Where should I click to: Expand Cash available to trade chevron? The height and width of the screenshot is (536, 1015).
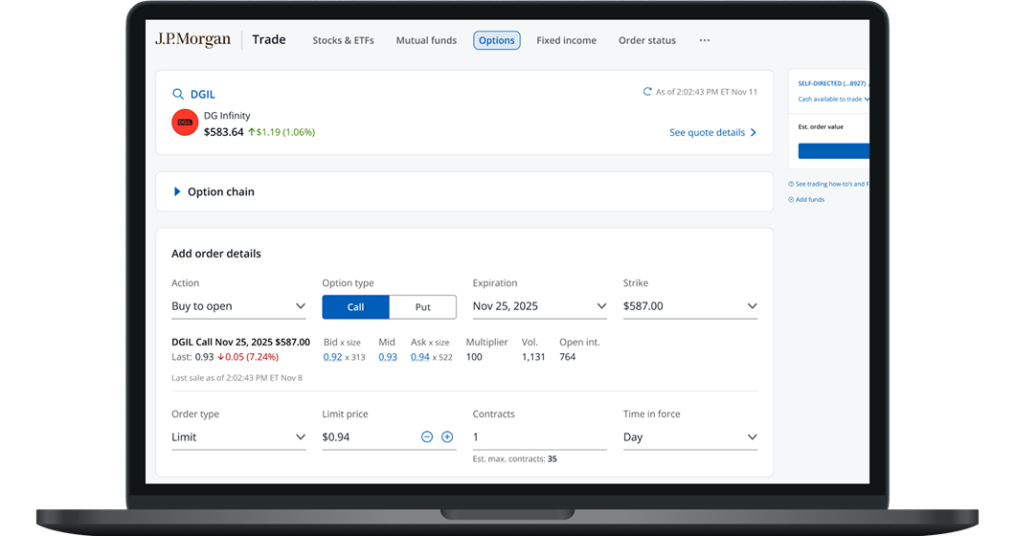click(x=867, y=99)
